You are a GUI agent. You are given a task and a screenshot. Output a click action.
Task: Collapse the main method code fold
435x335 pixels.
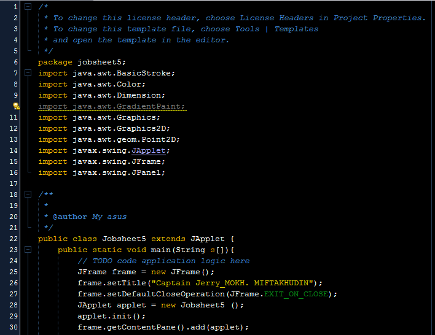[28, 250]
